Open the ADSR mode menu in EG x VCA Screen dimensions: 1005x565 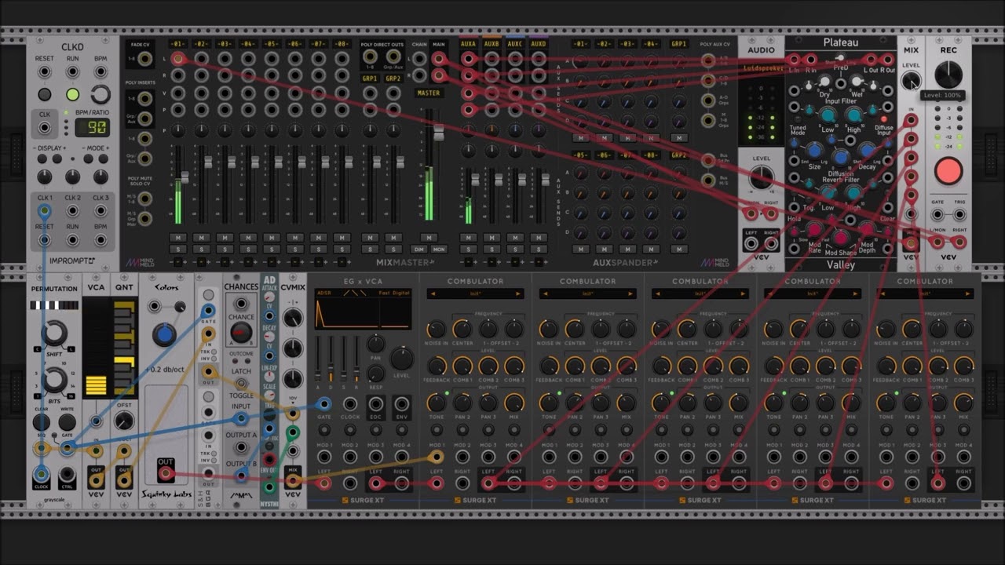point(324,293)
